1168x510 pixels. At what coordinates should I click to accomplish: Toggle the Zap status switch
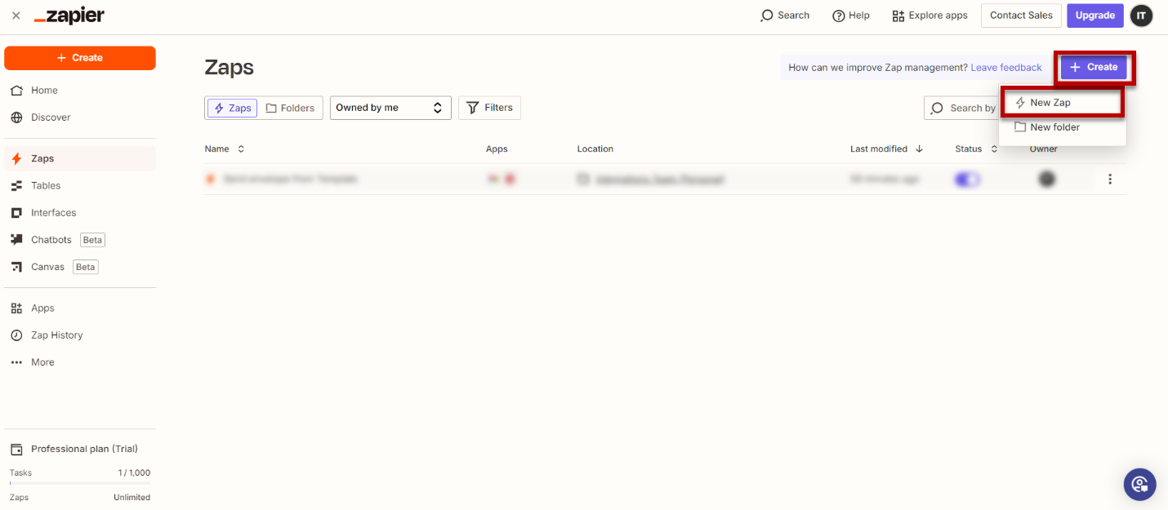[x=968, y=180]
